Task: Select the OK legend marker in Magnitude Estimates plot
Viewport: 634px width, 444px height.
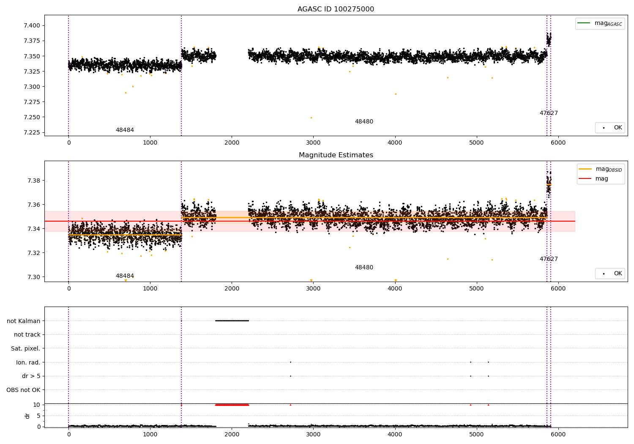Action: [x=604, y=274]
